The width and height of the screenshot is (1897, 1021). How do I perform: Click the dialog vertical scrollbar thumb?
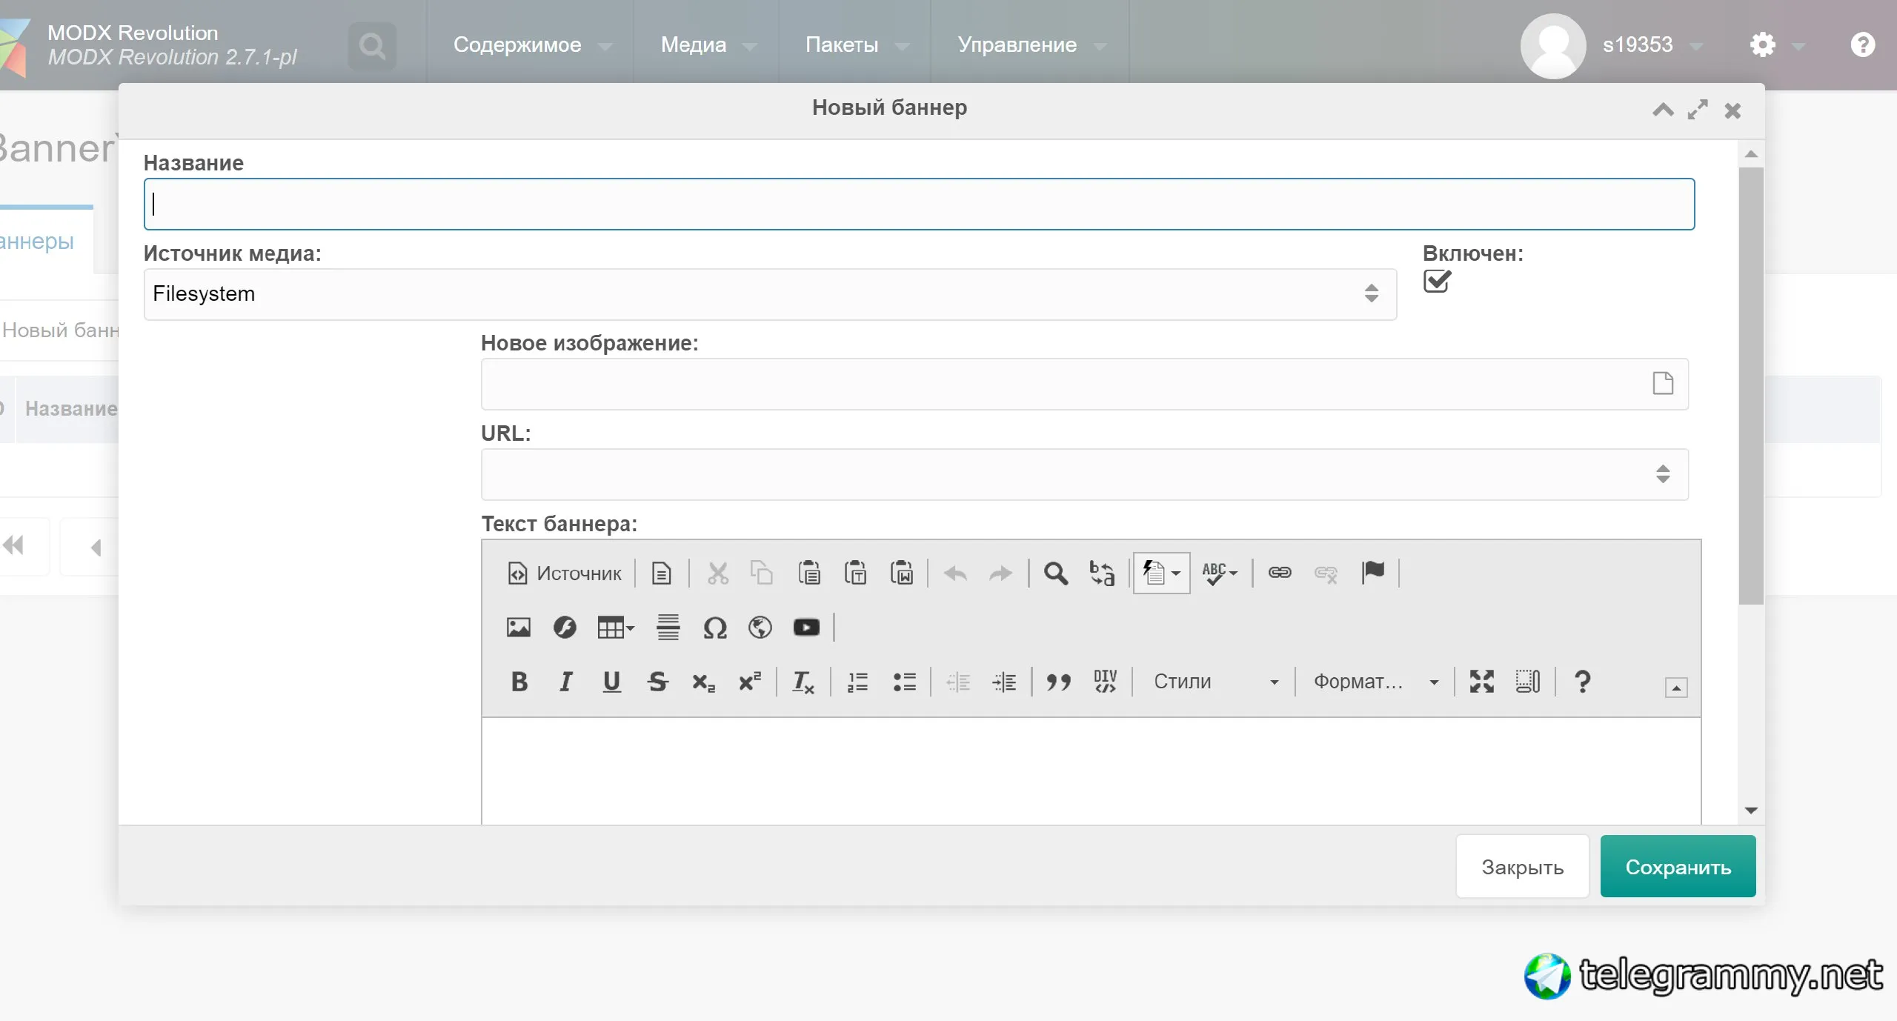tap(1751, 385)
